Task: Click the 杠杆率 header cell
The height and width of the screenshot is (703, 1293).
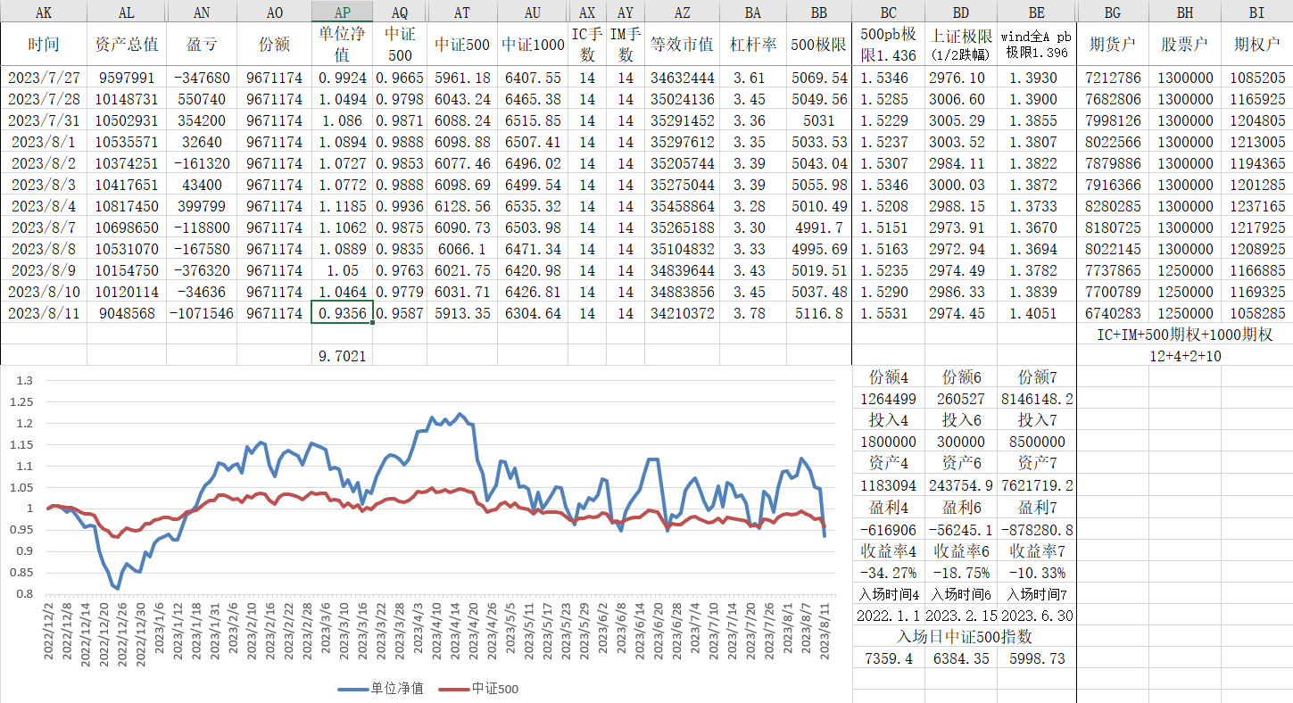Action: [752, 45]
